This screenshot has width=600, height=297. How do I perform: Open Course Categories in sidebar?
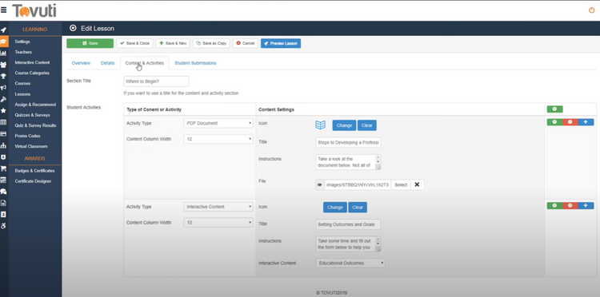pos(32,73)
